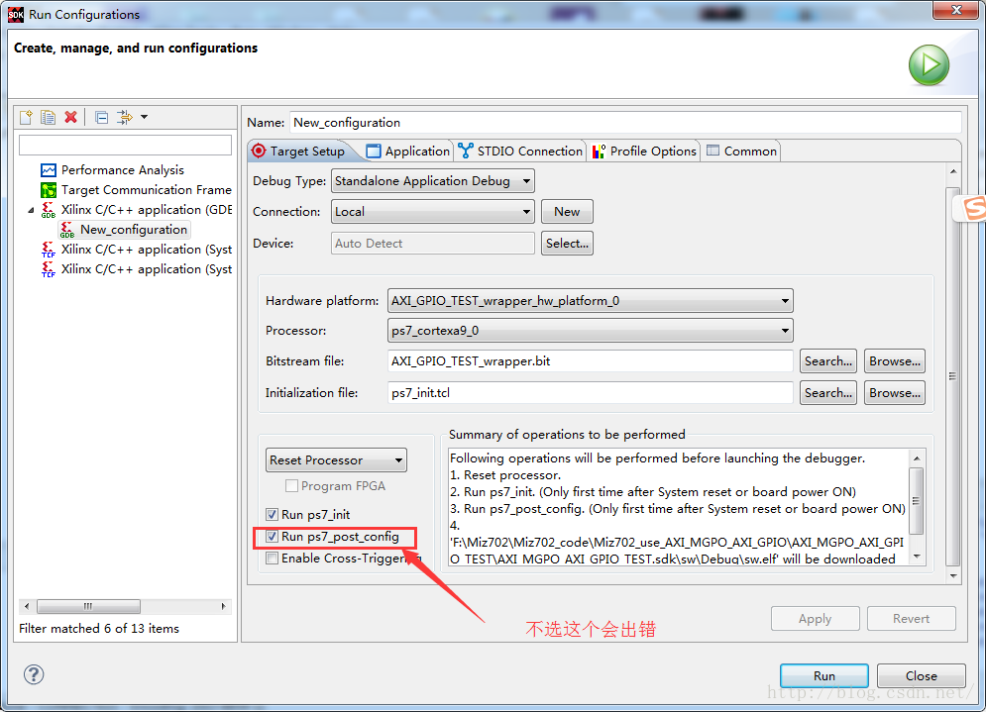Click the configuration filter text box

[125, 146]
